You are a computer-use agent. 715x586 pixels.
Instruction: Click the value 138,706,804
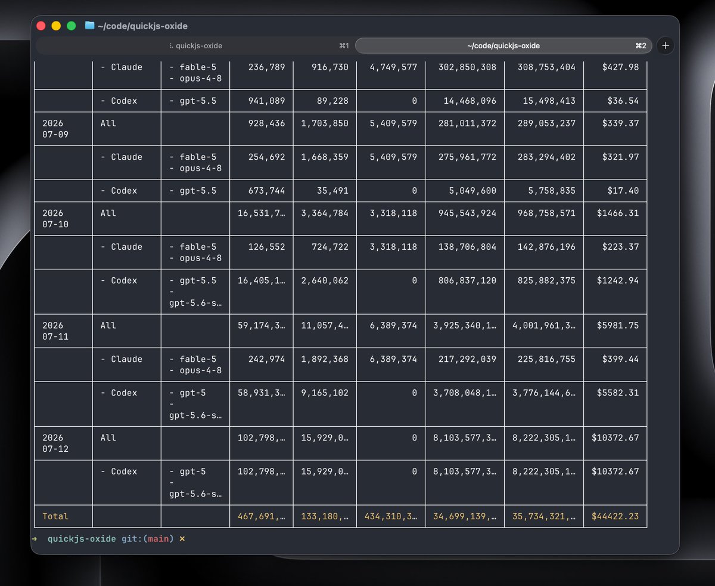467,247
